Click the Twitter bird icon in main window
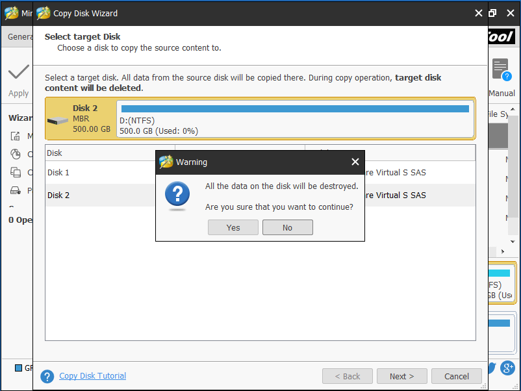 [x=492, y=368]
